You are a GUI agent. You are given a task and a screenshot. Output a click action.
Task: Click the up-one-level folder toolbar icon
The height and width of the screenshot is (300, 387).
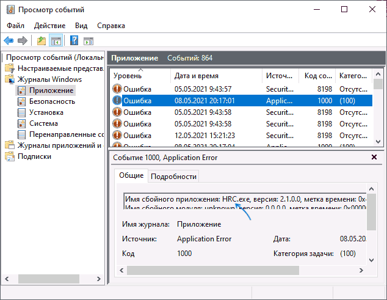pyautogui.click(x=41, y=41)
